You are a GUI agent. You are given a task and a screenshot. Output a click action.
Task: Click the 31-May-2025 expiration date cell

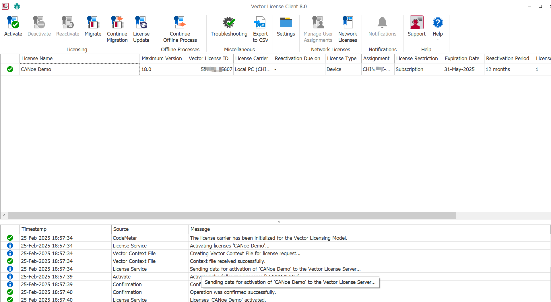[463, 69]
